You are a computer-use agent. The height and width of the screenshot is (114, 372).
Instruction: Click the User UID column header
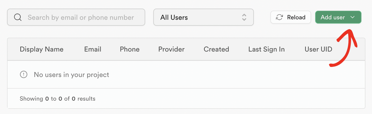click(x=318, y=49)
